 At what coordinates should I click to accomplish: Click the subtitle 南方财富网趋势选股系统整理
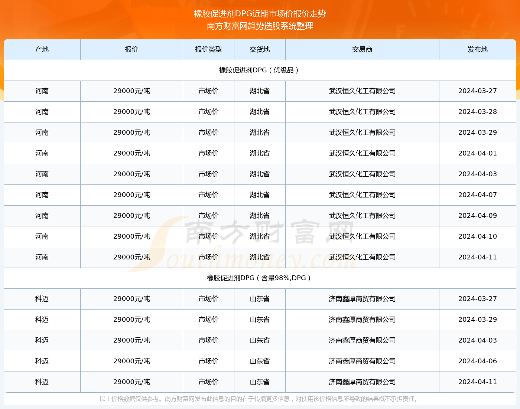coord(260,26)
